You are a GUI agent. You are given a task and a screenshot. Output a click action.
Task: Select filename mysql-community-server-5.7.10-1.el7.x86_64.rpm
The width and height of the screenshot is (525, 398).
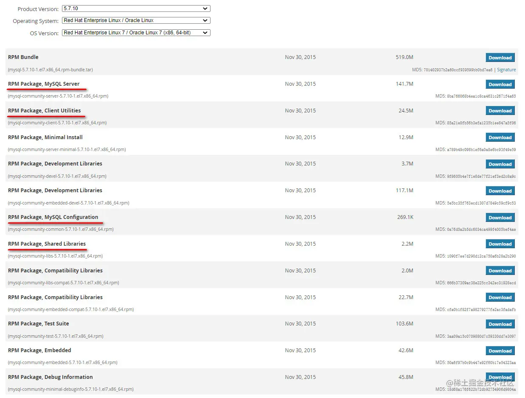click(58, 96)
